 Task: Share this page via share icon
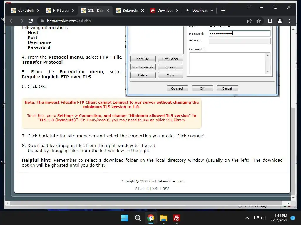[x=249, y=21]
